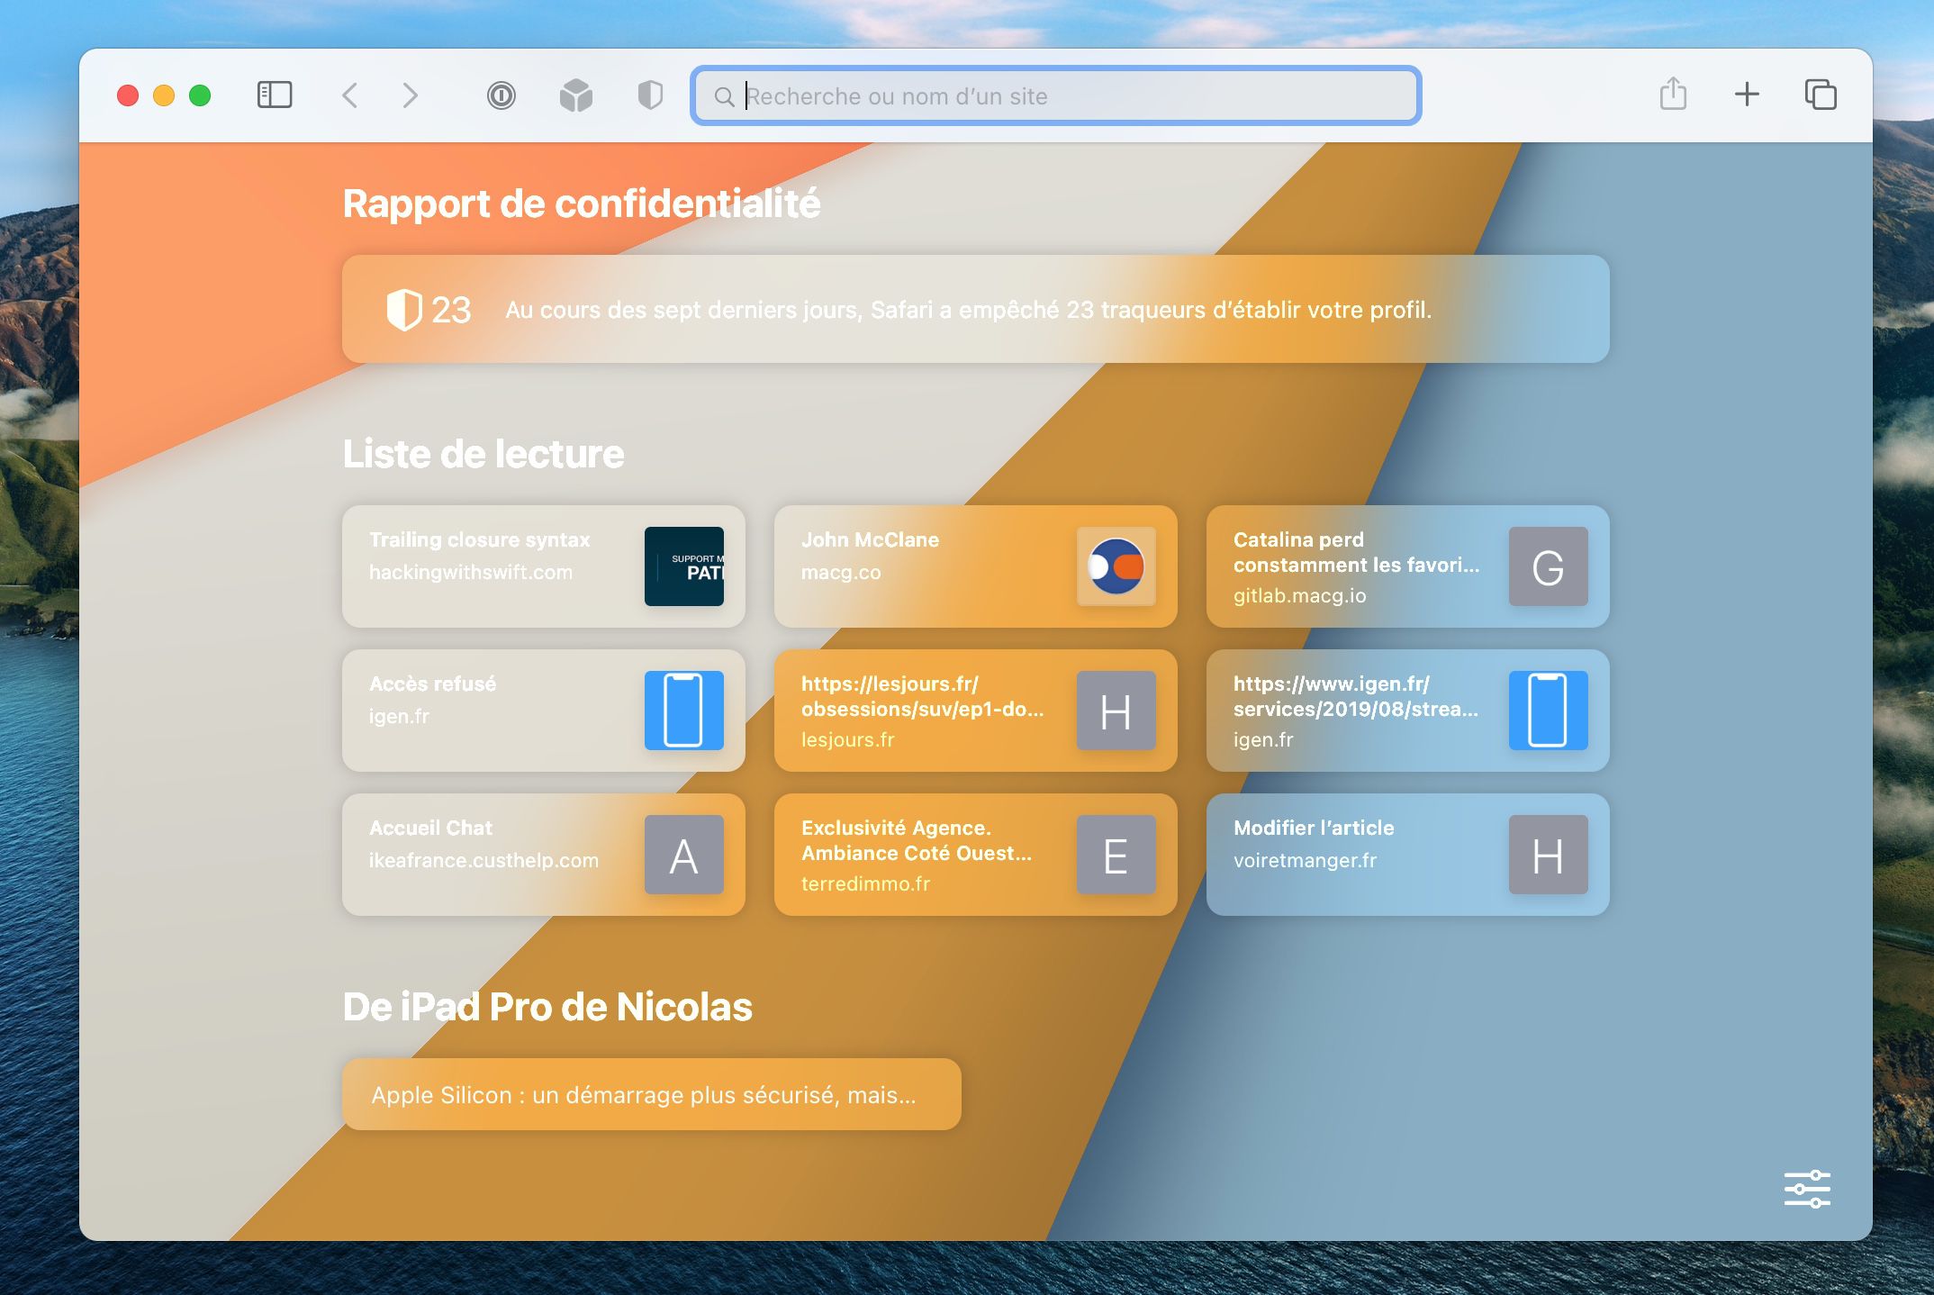The width and height of the screenshot is (1934, 1295).
Task: Open "Trailing closure syntax" from hackingwithswift.com
Action: 542,567
